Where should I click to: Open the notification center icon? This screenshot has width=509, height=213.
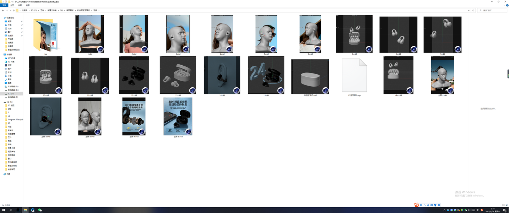[x=504, y=210]
